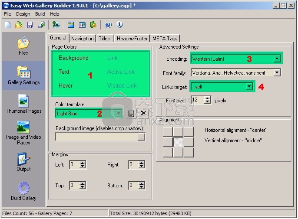
Task: Set alignment to bottom-right cell
Action: (189, 152)
